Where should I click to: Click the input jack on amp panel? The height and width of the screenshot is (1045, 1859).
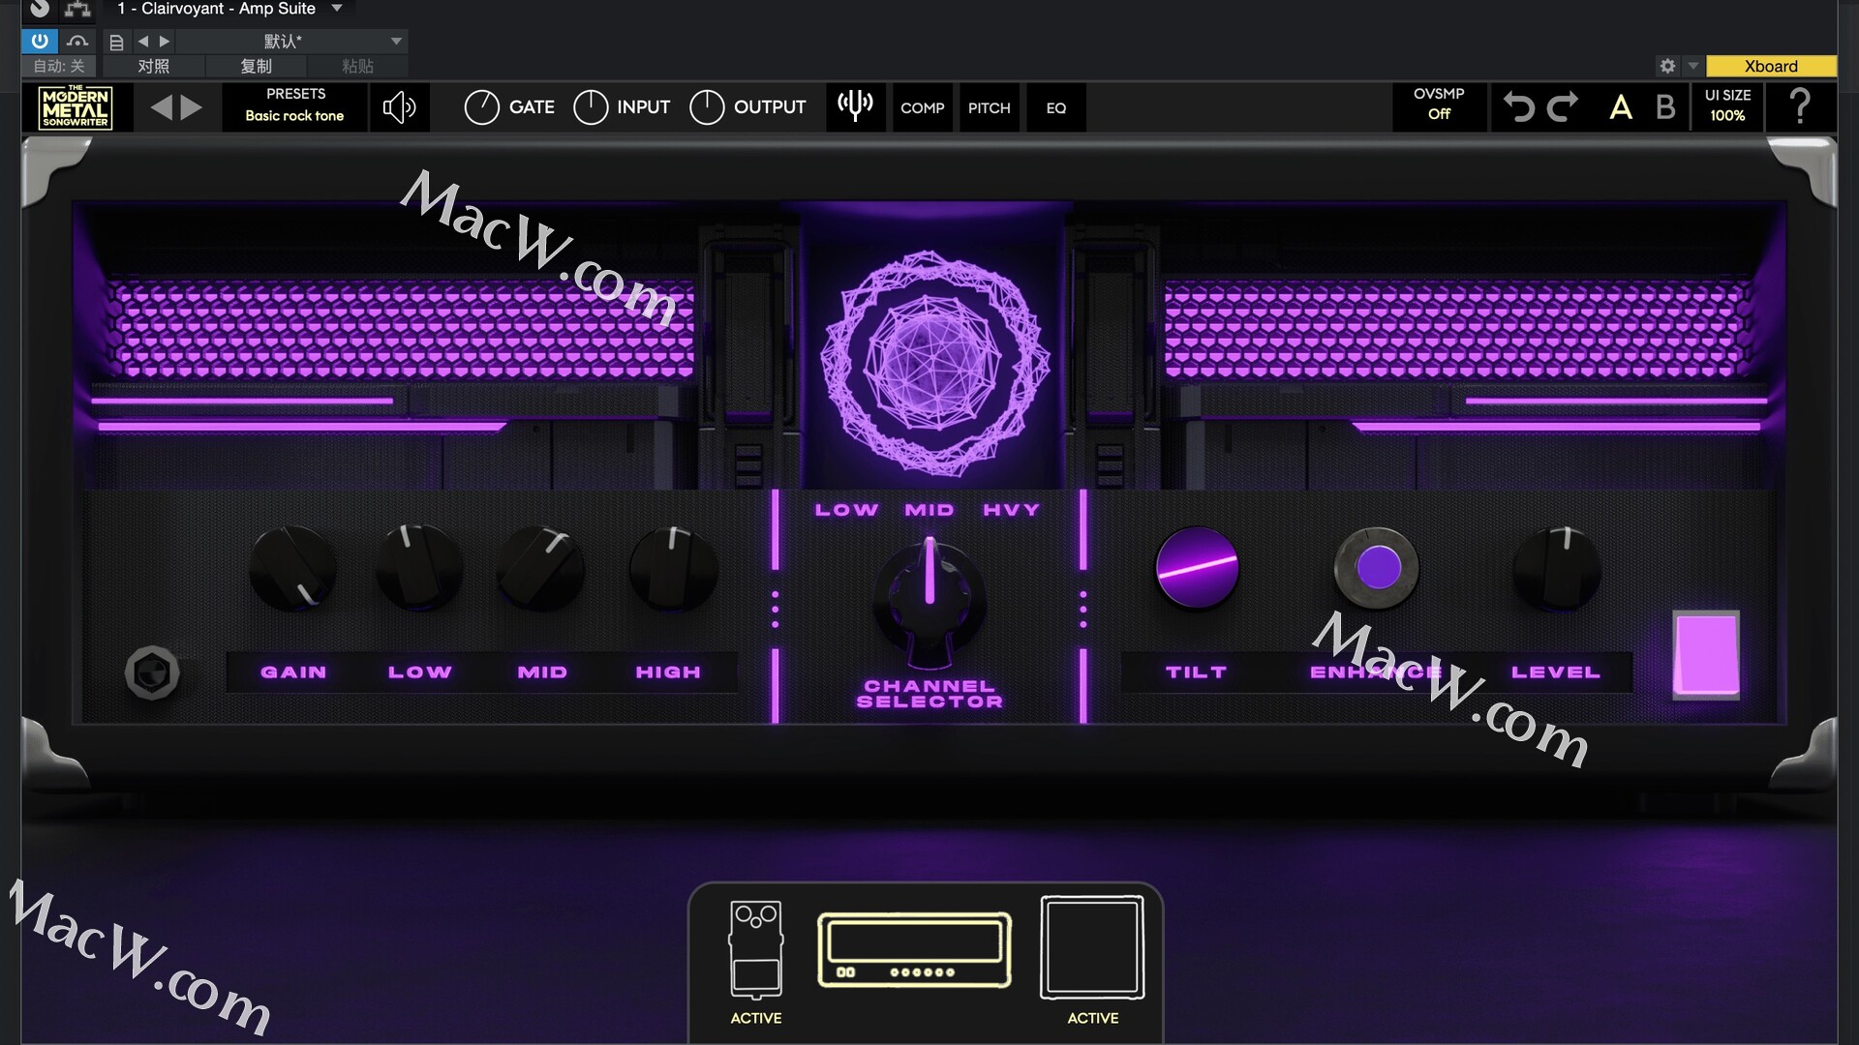click(152, 672)
